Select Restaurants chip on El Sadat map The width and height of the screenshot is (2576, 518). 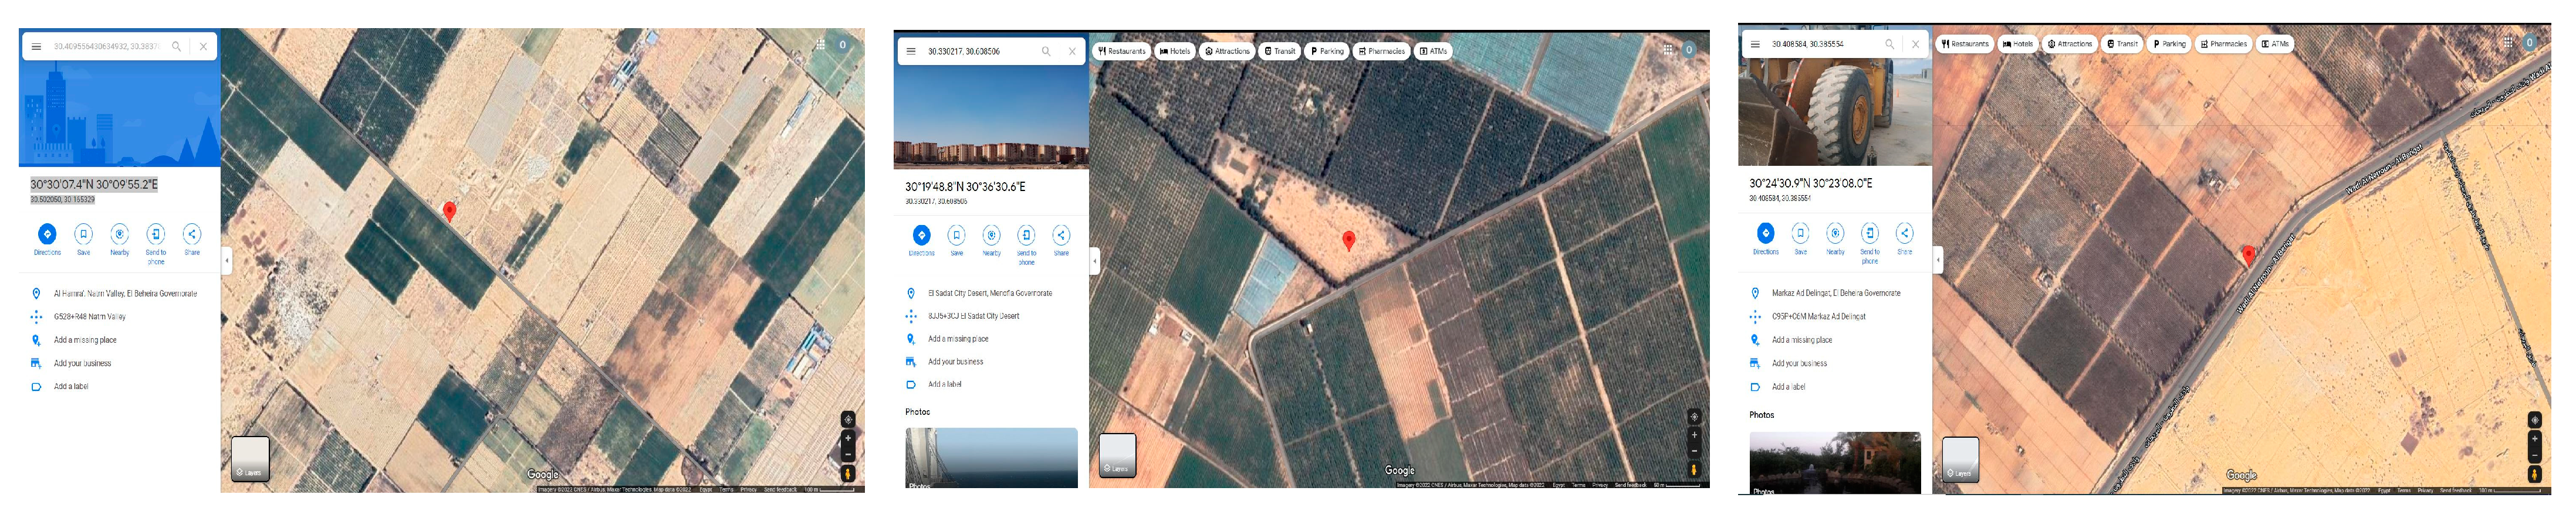[1122, 51]
